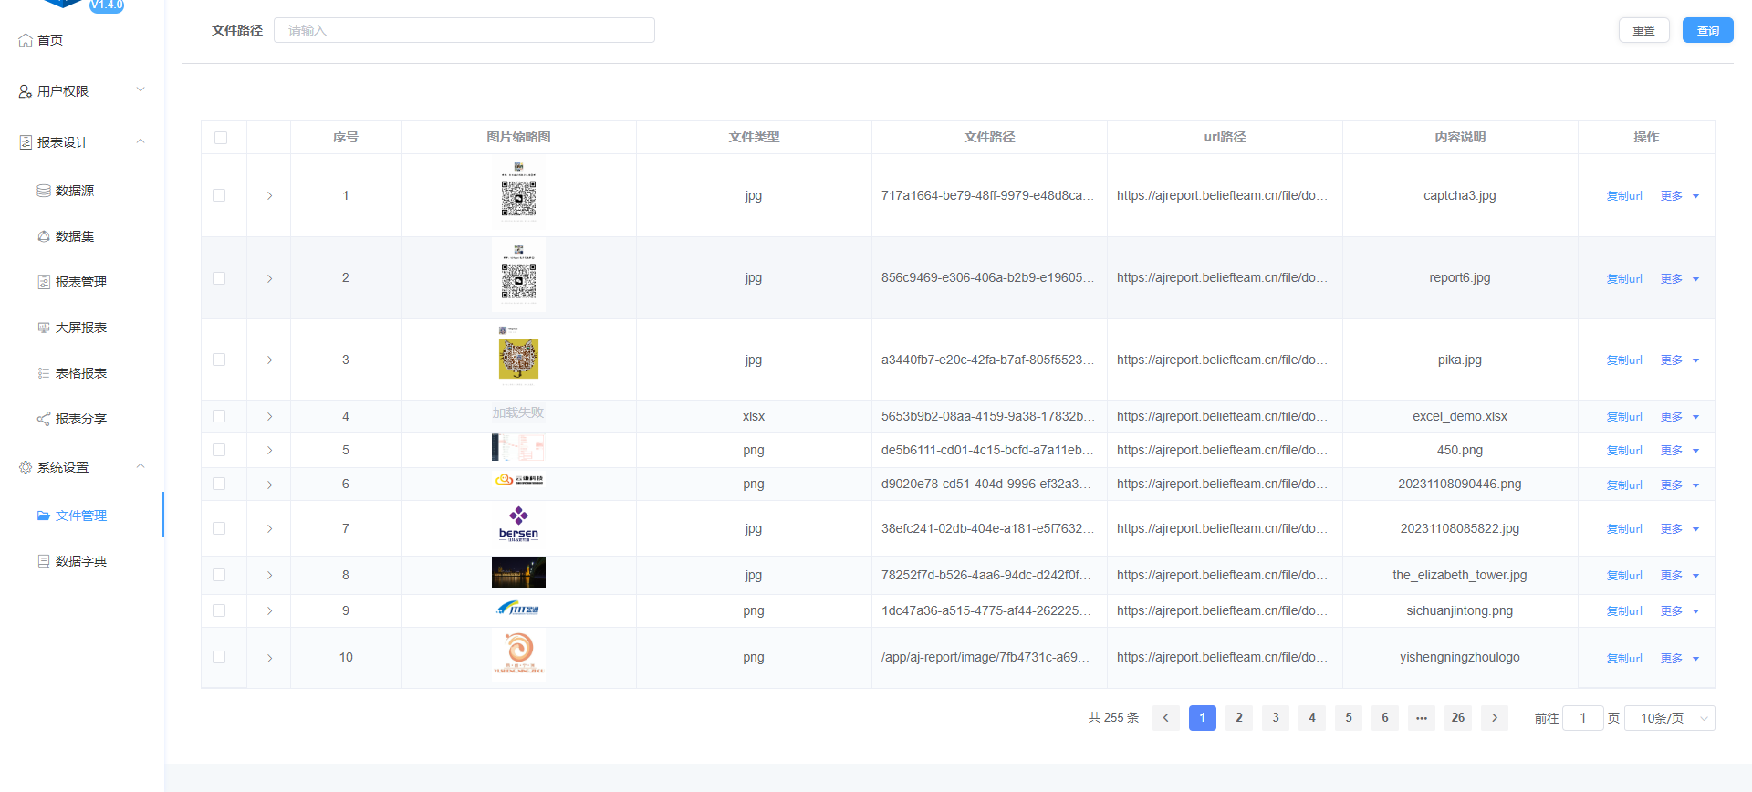The image size is (1752, 792).
Task: Open 更多 dropdown for captcha3.jpg
Action: point(1680,196)
